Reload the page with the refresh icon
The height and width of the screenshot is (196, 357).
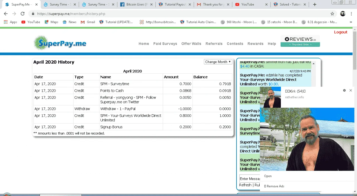coord(23,14)
